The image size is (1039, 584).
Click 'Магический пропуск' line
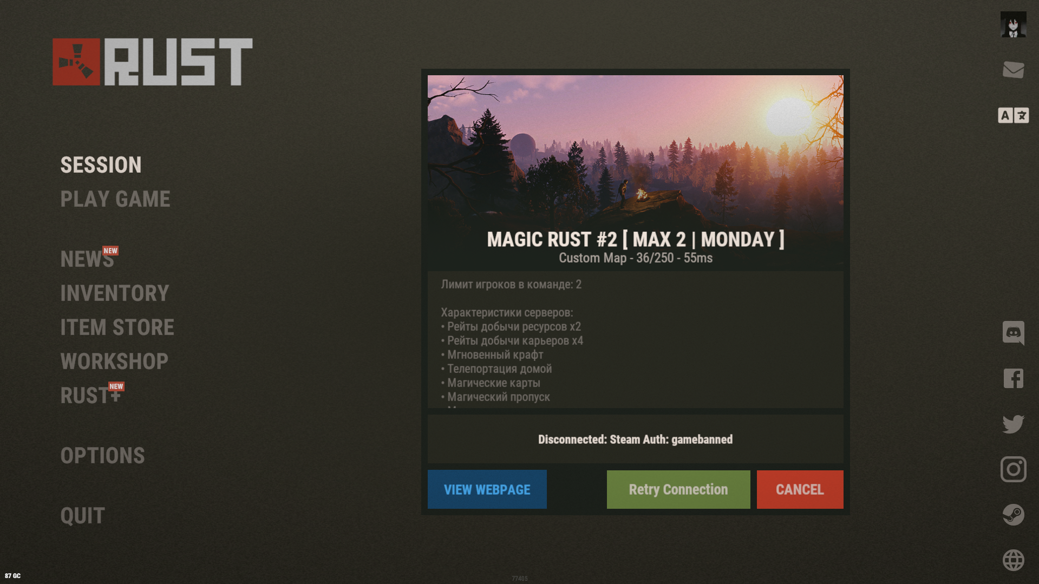[x=495, y=397]
